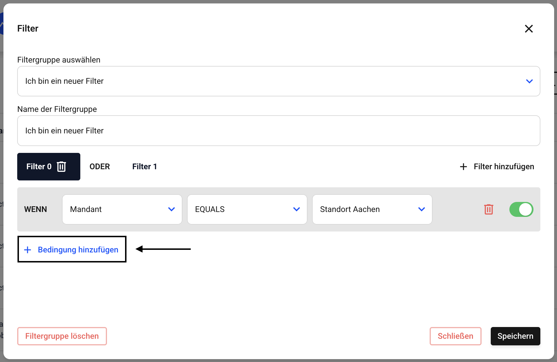Click the plus icon next to Filter hinzufügen

tap(463, 167)
